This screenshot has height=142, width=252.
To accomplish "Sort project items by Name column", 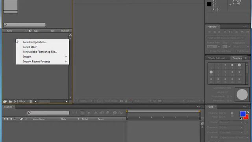I will pos(9,31).
